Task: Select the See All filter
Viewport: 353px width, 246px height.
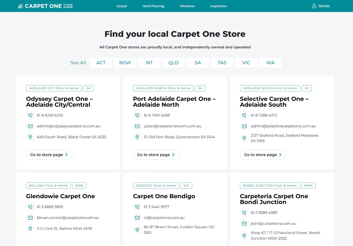Action: 78,63
